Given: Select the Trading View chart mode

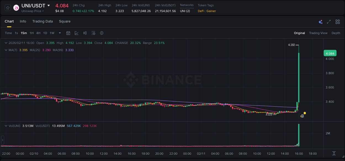Looking at the screenshot, I should pyautogui.click(x=318, y=33).
